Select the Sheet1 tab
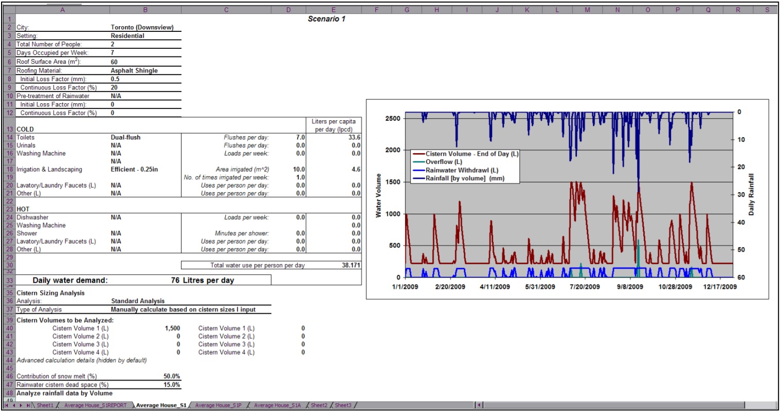 point(45,405)
